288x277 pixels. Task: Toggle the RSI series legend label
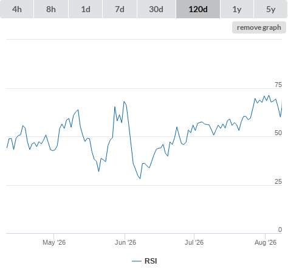click(x=151, y=261)
